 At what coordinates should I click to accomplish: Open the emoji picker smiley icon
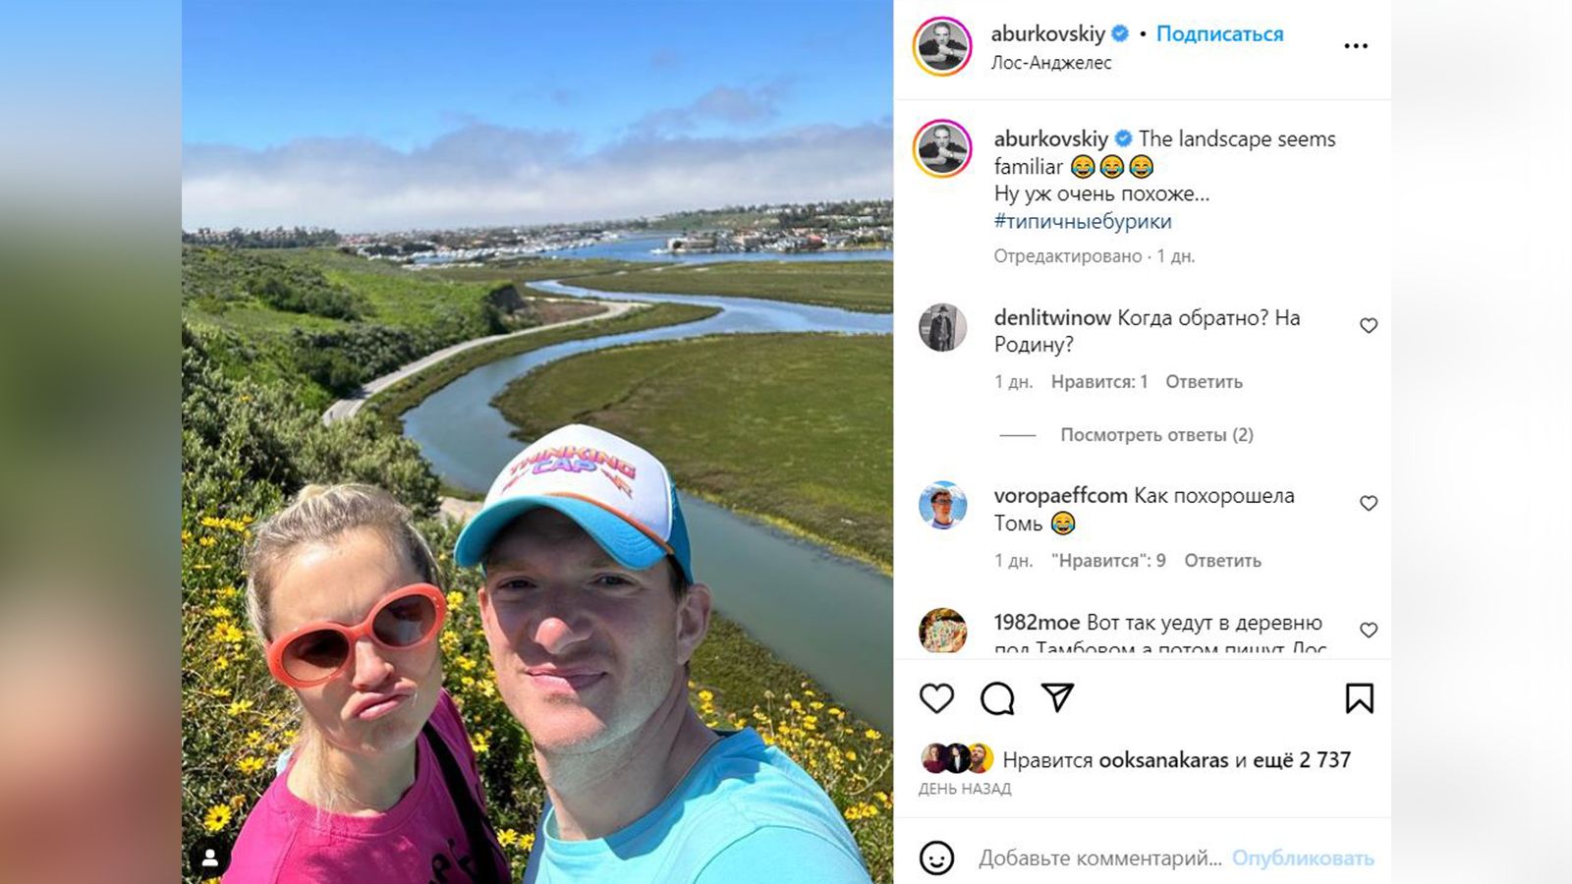click(936, 857)
